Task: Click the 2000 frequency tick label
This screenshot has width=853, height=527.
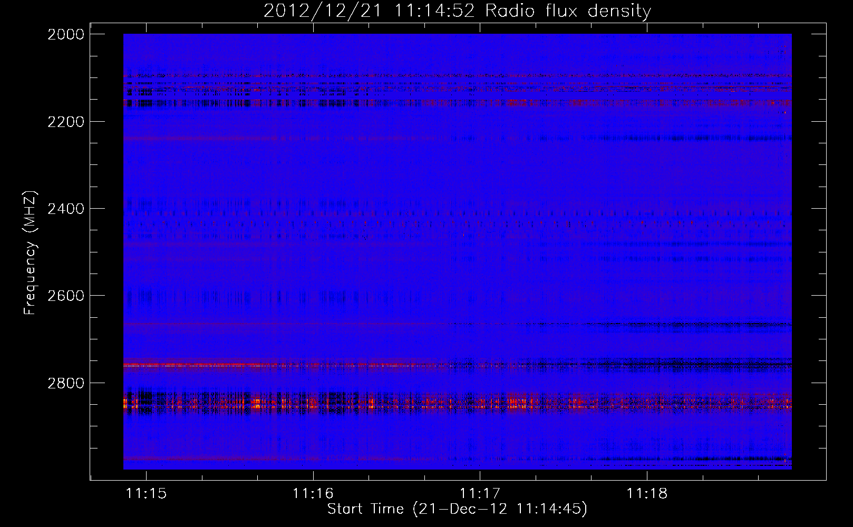Action: click(x=66, y=34)
